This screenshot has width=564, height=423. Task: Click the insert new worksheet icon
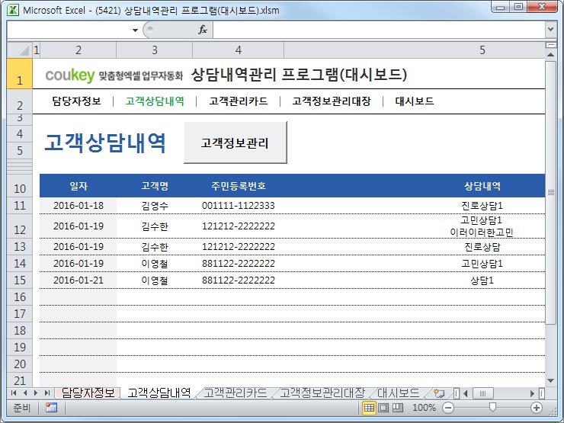click(438, 393)
